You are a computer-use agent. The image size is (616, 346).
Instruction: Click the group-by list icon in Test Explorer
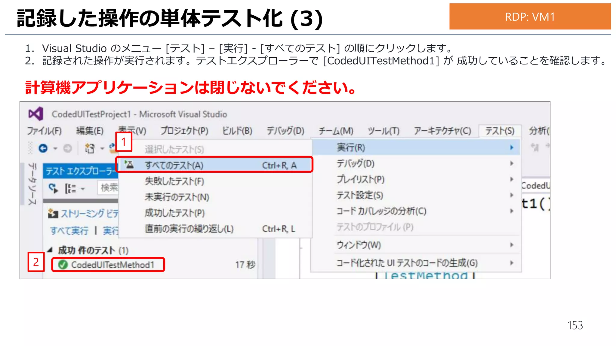point(70,189)
